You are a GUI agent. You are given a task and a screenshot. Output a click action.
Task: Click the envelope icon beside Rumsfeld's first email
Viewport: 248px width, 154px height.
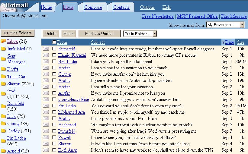(46, 49)
